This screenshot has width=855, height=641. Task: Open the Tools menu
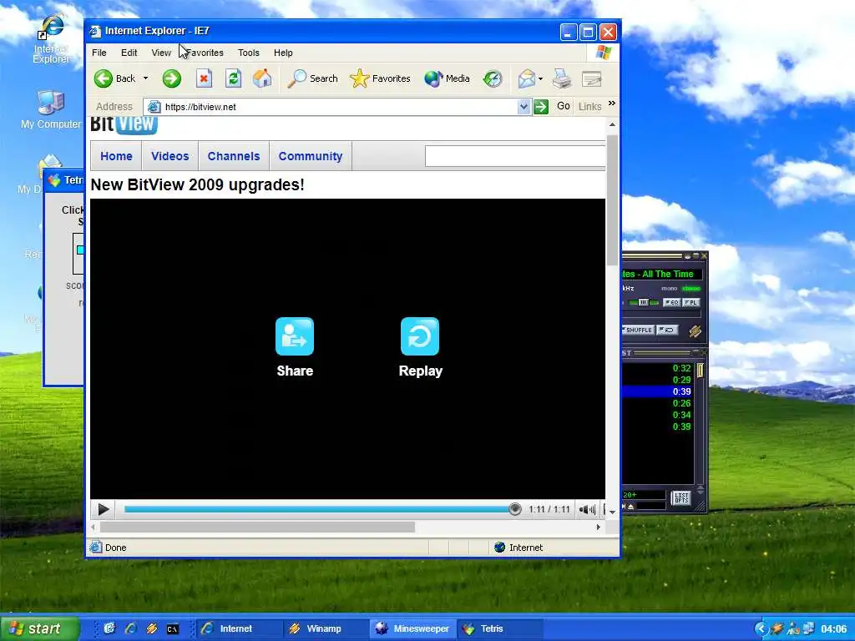[248, 53]
